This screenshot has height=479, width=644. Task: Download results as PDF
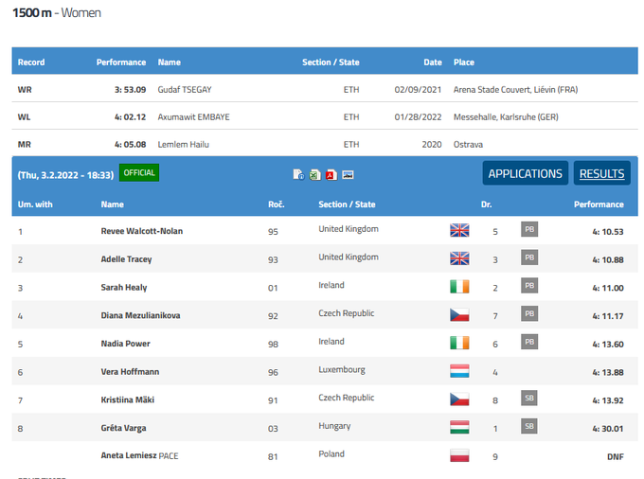point(331,174)
